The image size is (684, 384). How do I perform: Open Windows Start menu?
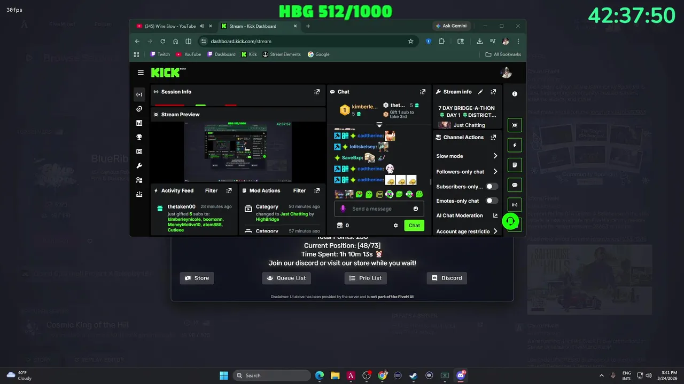tap(224, 375)
